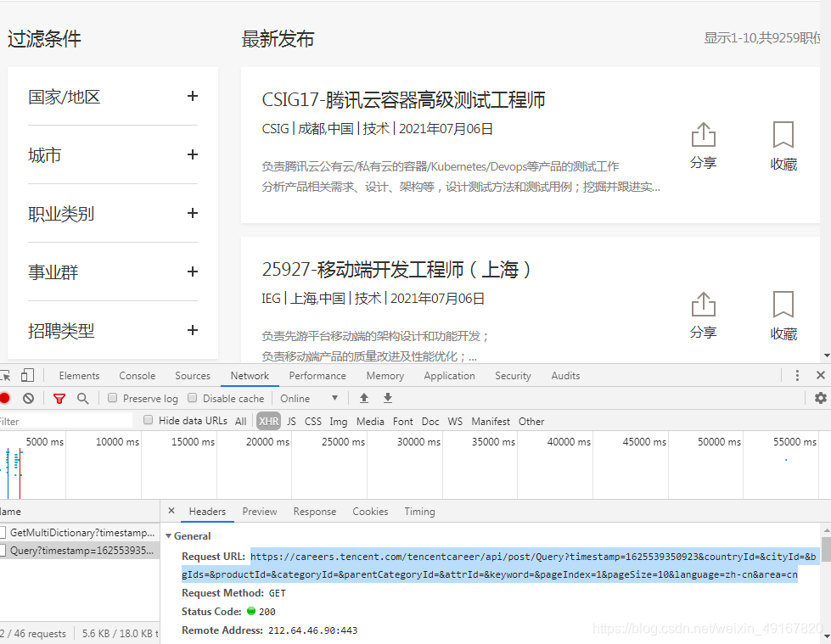831x644 pixels.
Task: Open the Preview tab of the request
Action: [x=260, y=512]
